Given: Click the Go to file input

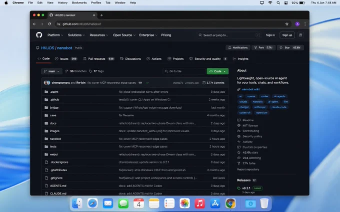Looking at the screenshot, I should pos(184,71).
